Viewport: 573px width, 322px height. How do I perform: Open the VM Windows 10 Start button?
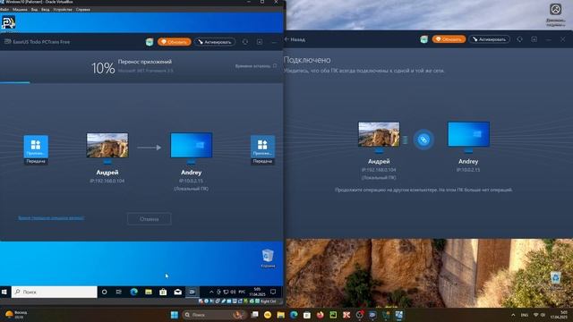click(4, 292)
